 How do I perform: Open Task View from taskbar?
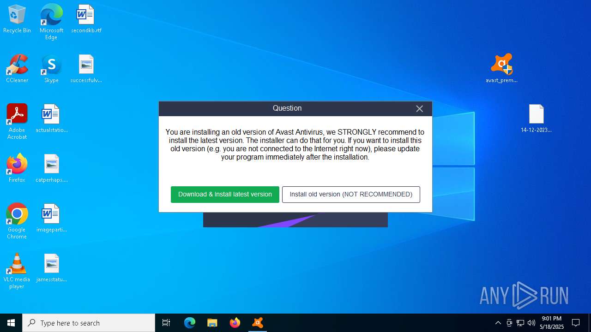tap(166, 323)
